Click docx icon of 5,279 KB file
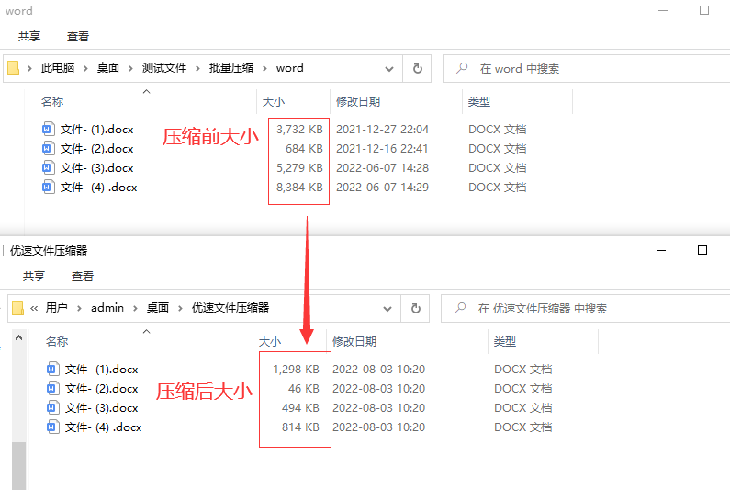The image size is (730, 490). (x=48, y=167)
